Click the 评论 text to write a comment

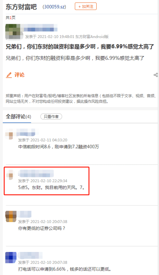pyautogui.click(x=20, y=75)
